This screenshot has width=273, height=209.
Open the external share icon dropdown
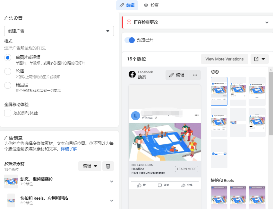pos(260,59)
